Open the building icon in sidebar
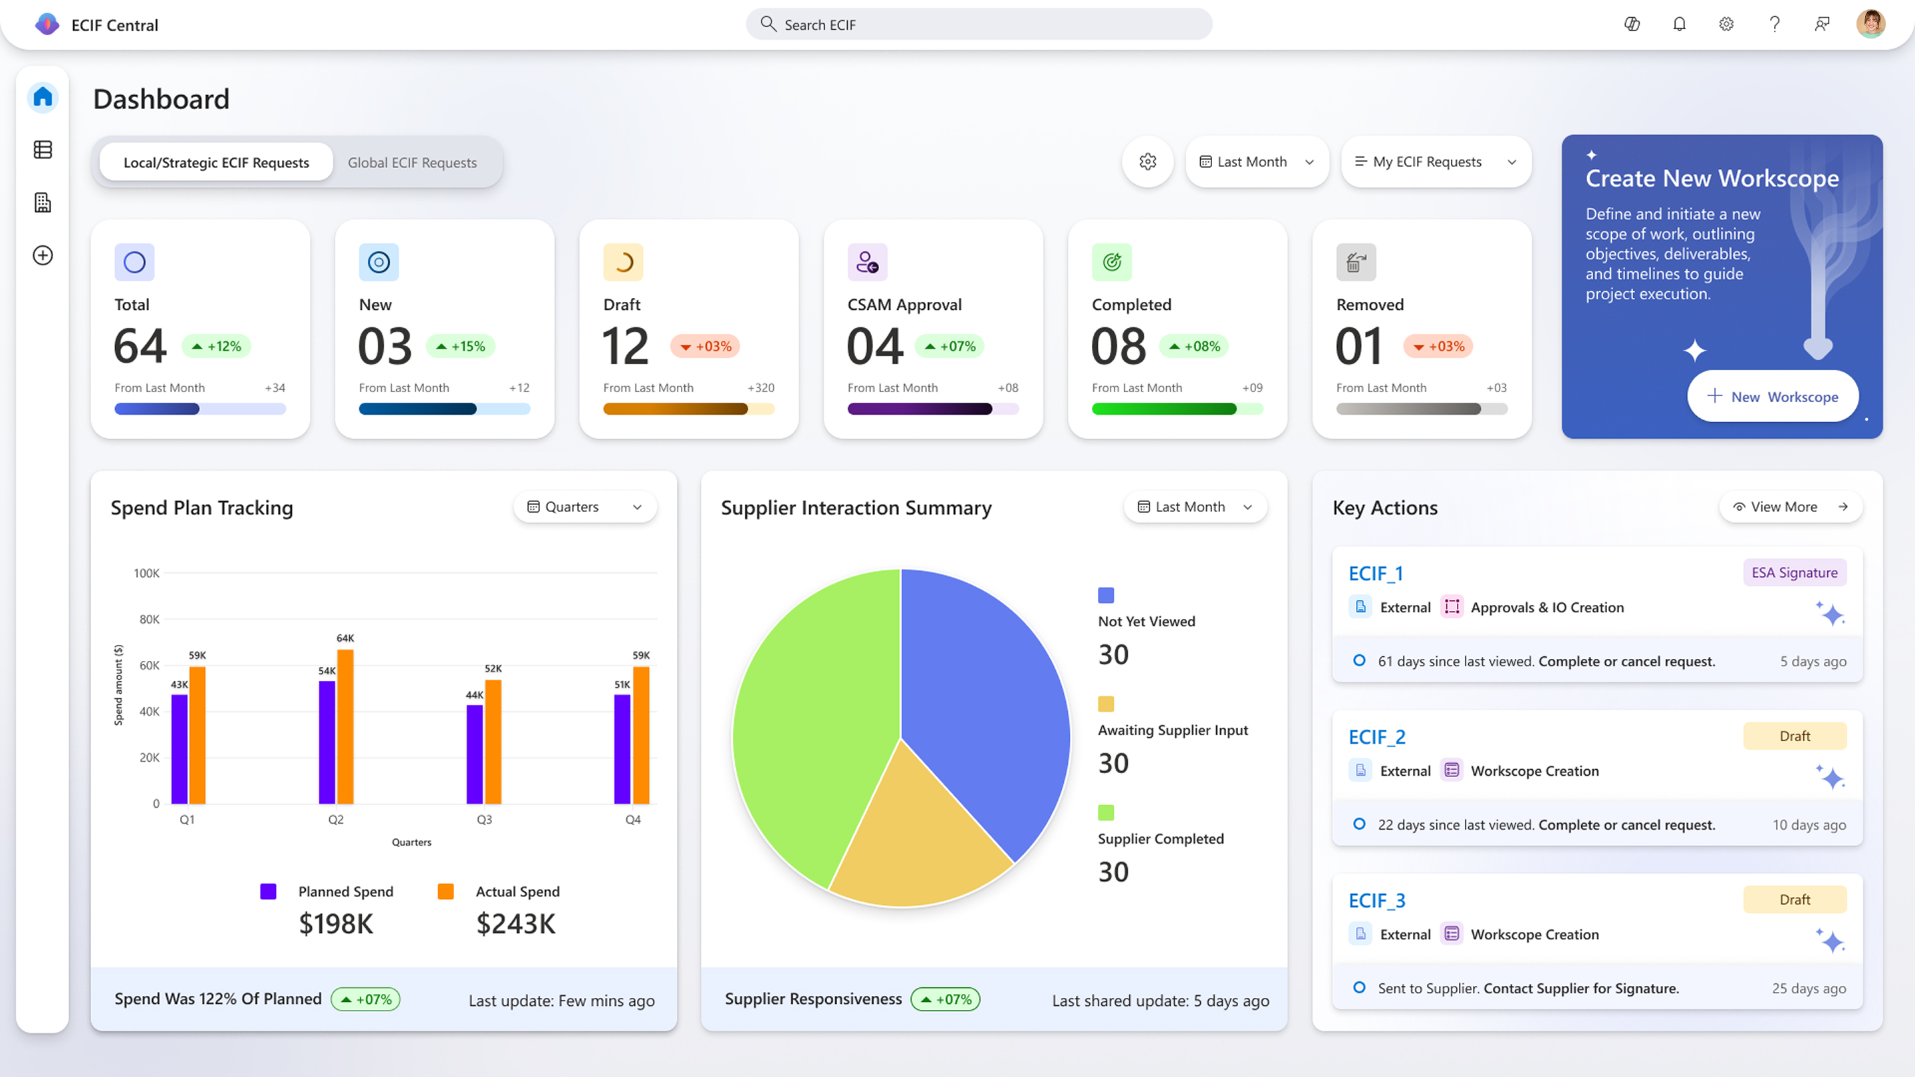Viewport: 1915px width, 1077px height. coord(43,202)
